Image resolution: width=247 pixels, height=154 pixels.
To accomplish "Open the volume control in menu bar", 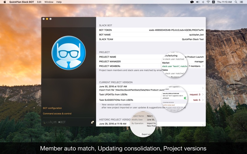I will (198, 2).
